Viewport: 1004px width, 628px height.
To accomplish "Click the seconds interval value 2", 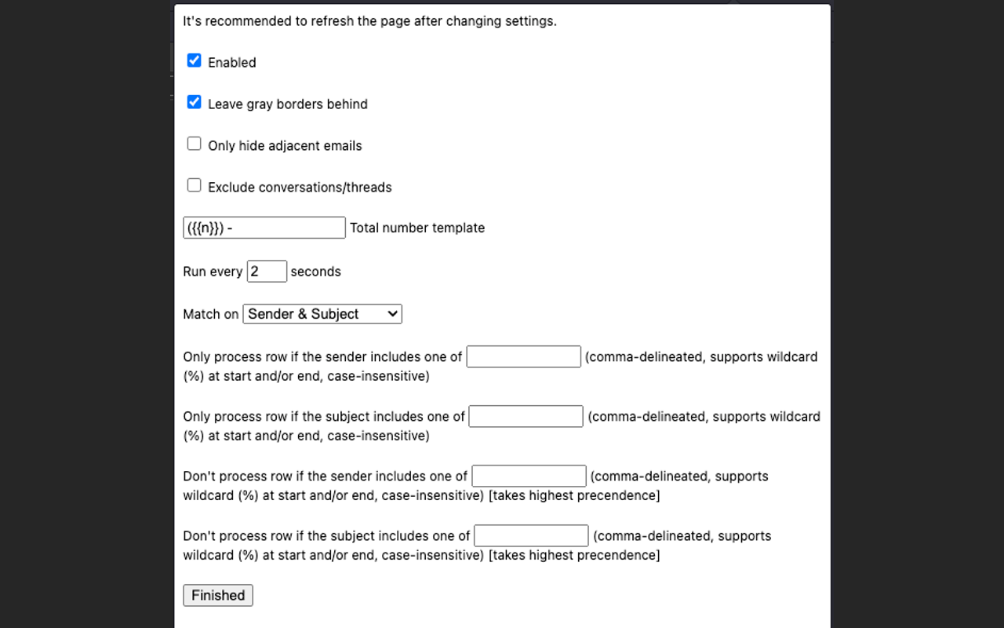I will 267,270.
